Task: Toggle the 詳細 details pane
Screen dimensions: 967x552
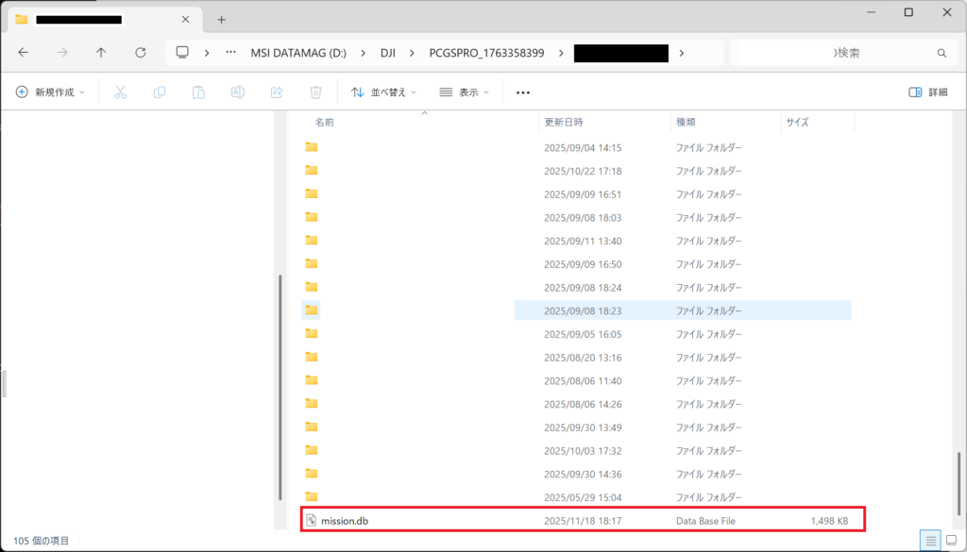Action: coord(927,92)
